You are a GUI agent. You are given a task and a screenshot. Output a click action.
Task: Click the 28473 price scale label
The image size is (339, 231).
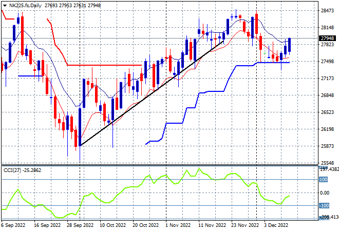pyautogui.click(x=327, y=11)
